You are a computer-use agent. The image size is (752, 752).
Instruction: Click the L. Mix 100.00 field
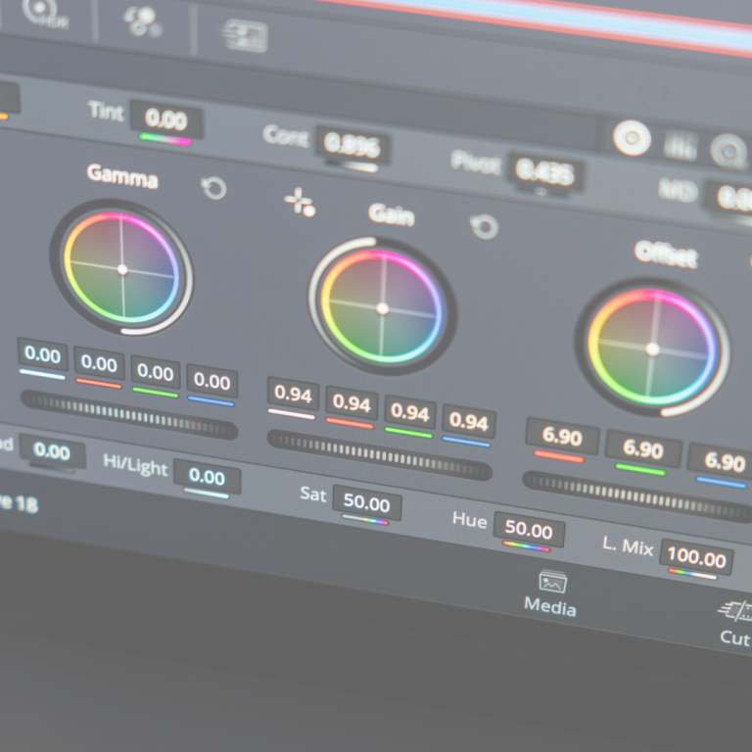696,558
